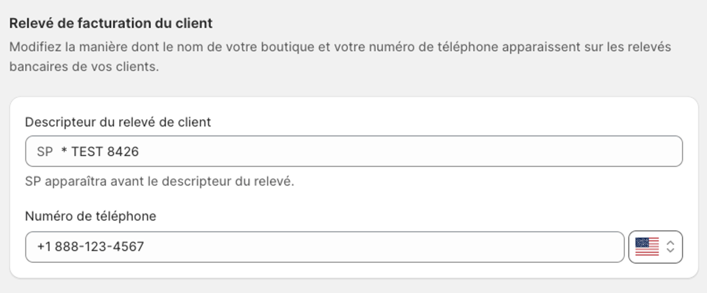Open the phone country code selector
Viewport: 707px width, 293px height.
point(656,247)
